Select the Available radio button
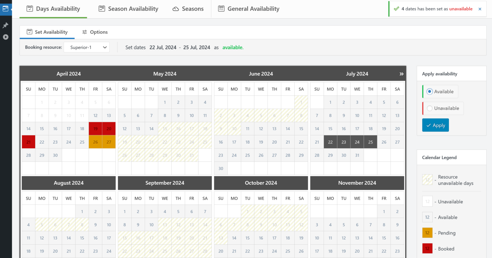This screenshot has width=492, height=258. [430, 91]
